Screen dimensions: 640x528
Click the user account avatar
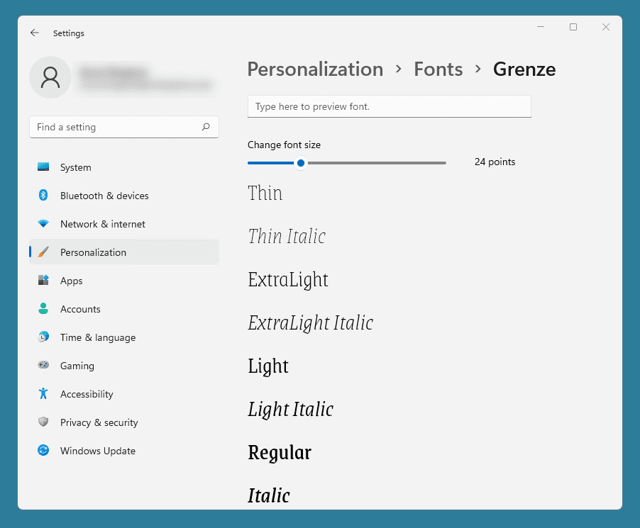(50, 77)
